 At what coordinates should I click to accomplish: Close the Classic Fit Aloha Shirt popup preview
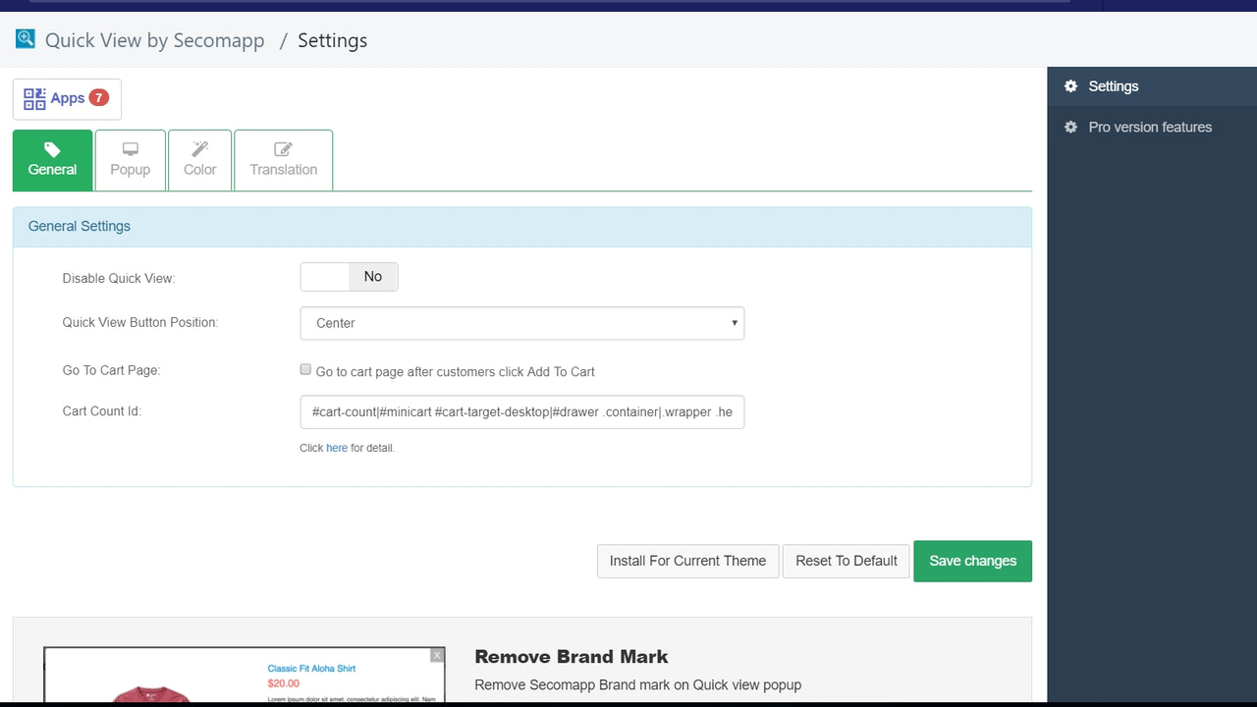click(x=436, y=654)
